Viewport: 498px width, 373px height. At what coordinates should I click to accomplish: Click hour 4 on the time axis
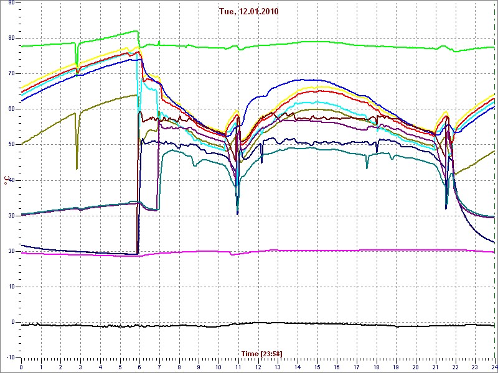click(x=100, y=367)
